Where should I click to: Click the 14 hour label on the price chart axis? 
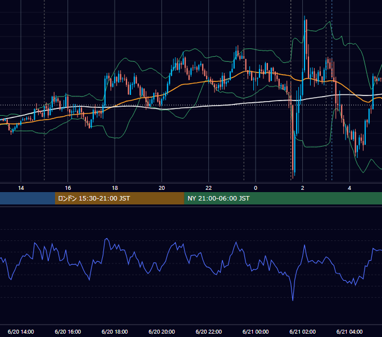click(21, 188)
